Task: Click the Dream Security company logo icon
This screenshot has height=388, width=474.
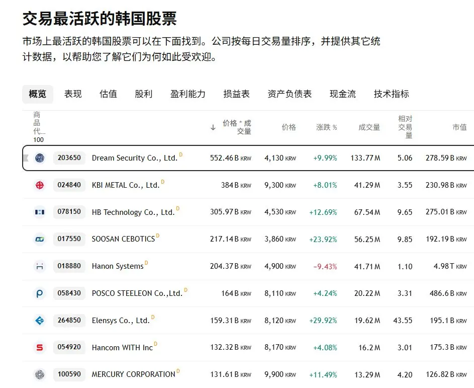Action: point(40,158)
